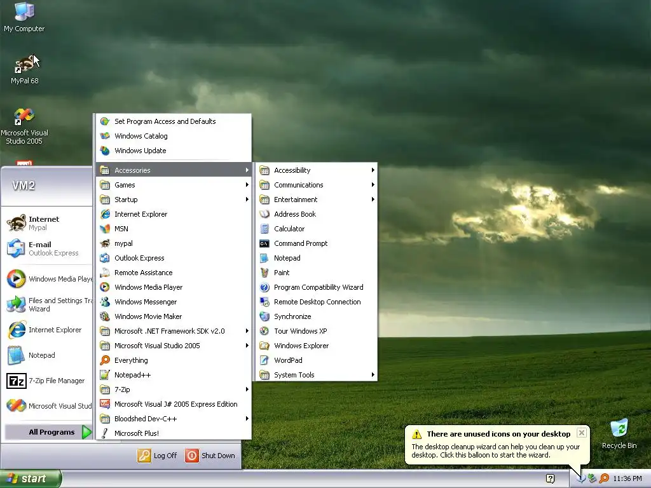Viewport: 651px width, 488px height.
Task: Select the Recycle Bin desktop icon
Action: click(x=619, y=434)
